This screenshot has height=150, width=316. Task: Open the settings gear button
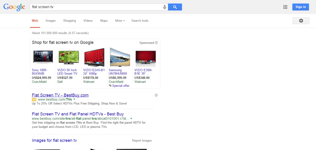pos(301,21)
